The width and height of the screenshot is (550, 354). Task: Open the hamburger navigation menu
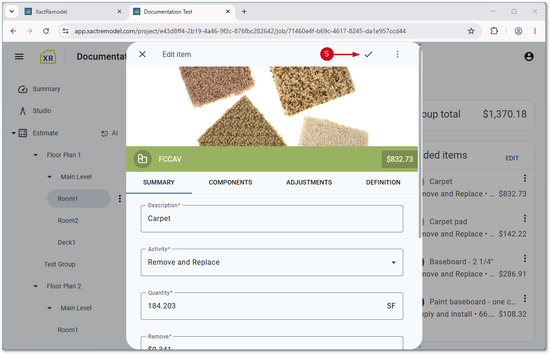tap(19, 56)
